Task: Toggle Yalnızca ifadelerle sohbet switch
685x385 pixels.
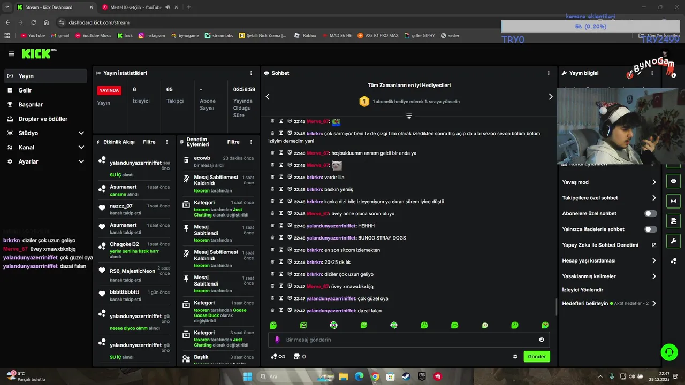Action: click(651, 229)
